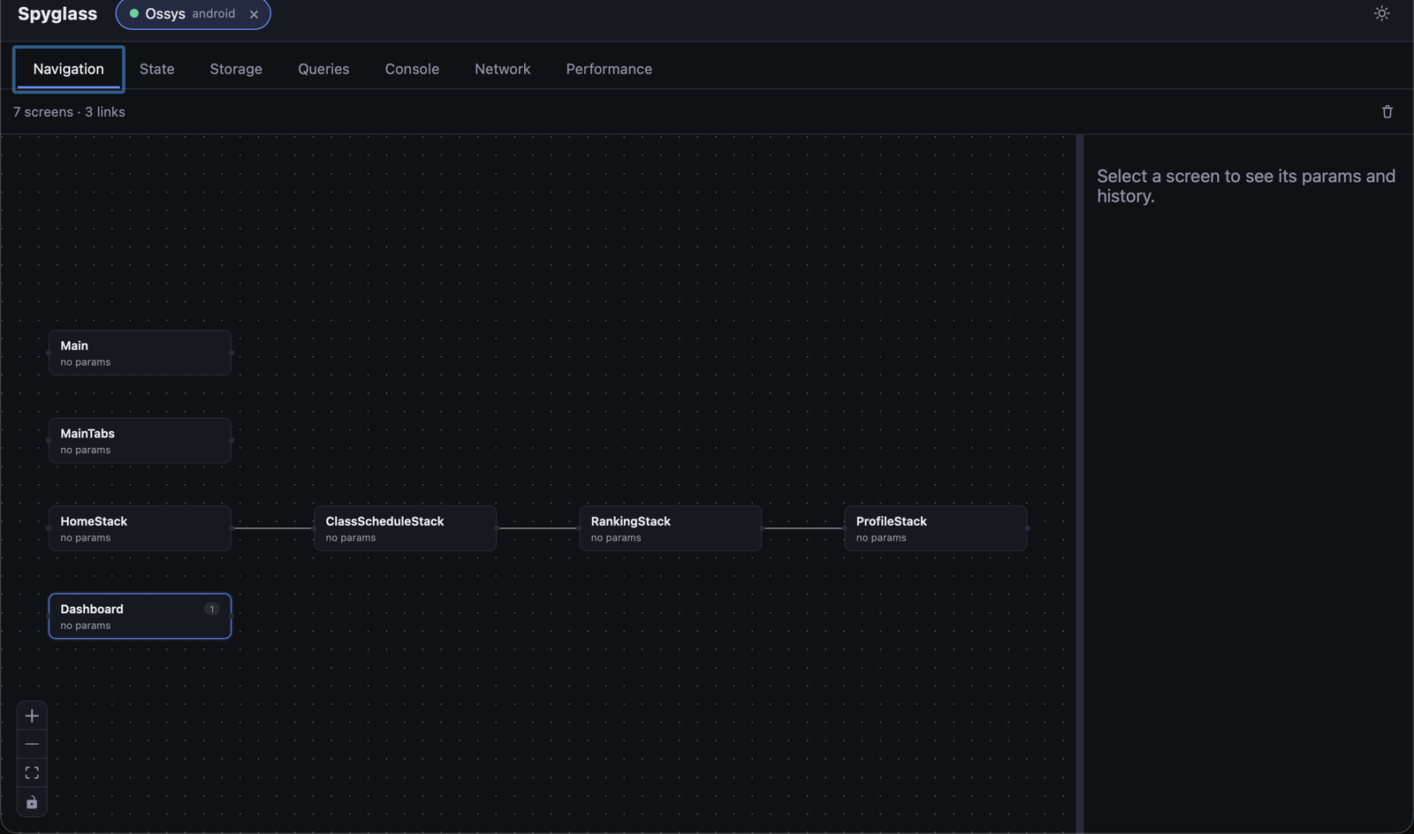Close the Ossys android device chip

pos(254,14)
